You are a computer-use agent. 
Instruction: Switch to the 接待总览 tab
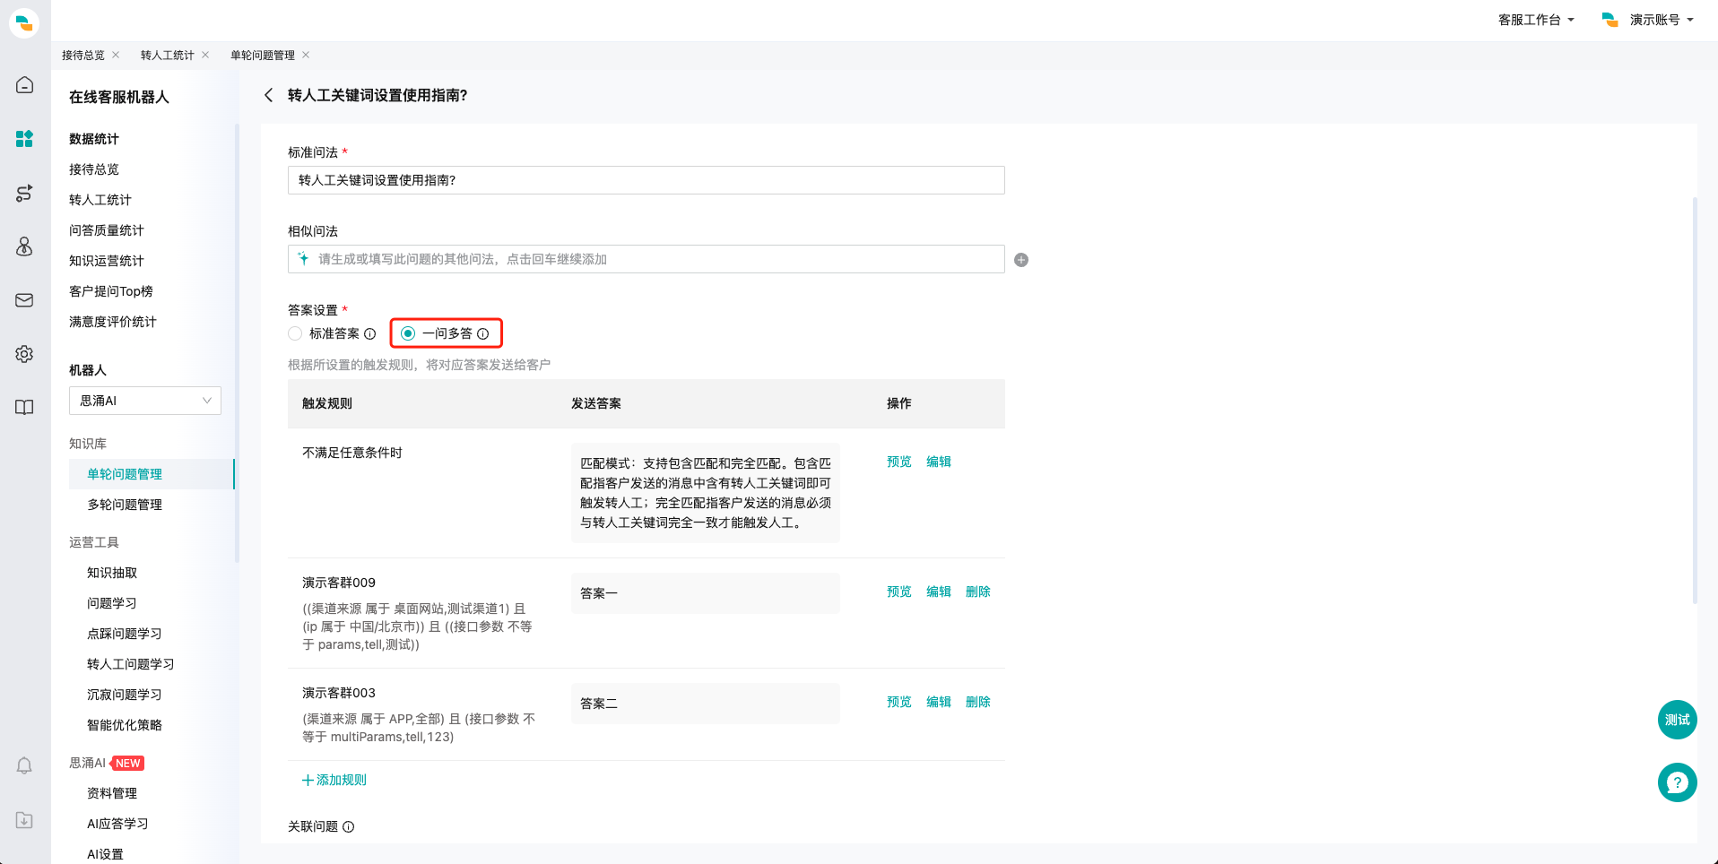83,55
